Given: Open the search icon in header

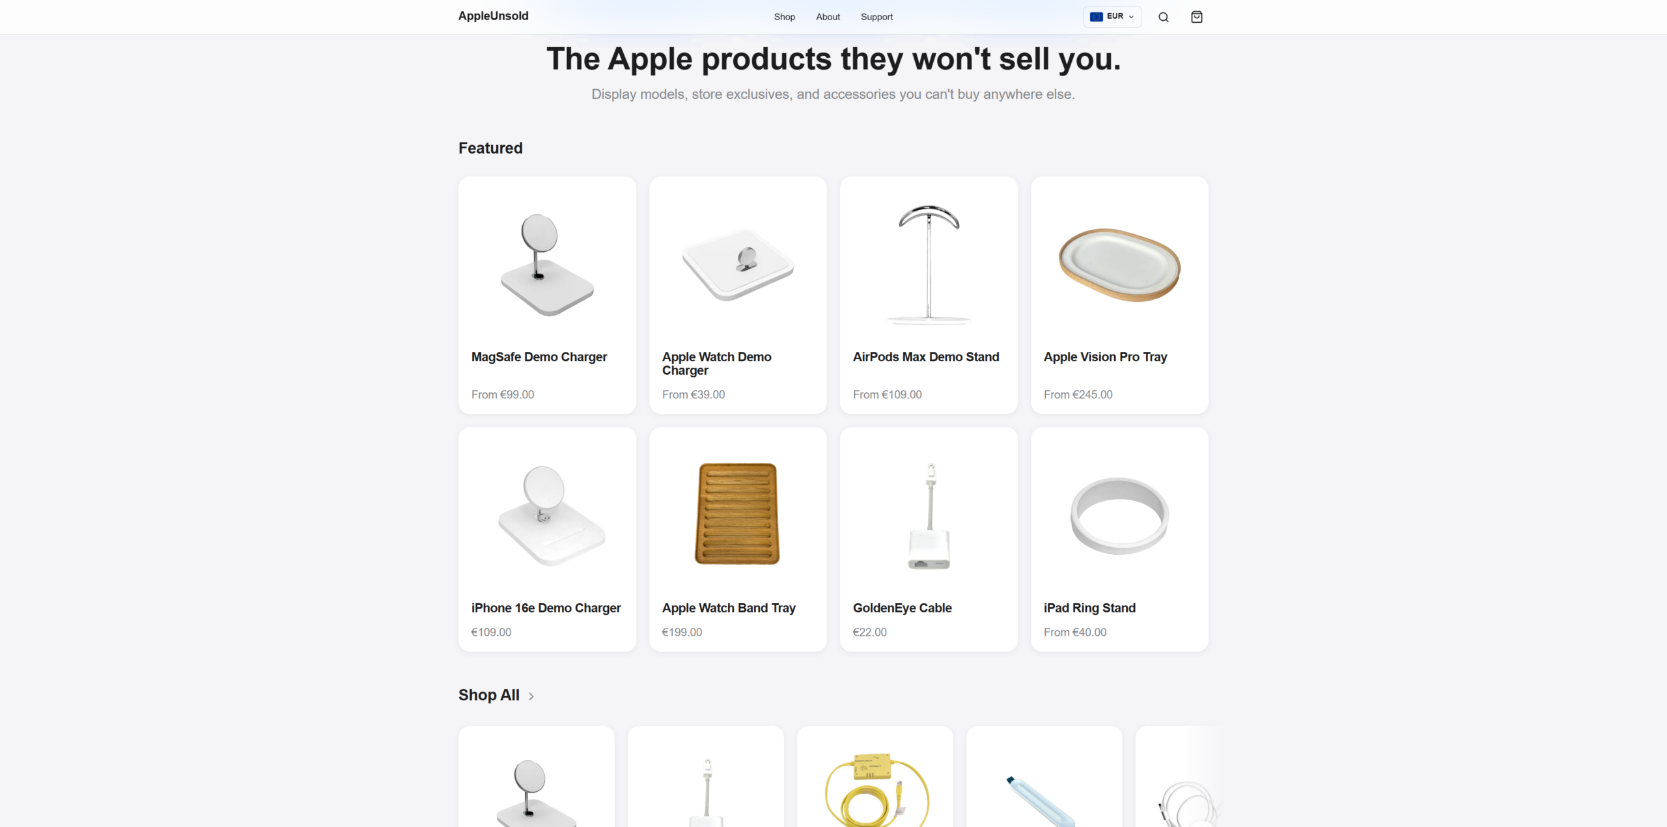Looking at the screenshot, I should (1163, 17).
